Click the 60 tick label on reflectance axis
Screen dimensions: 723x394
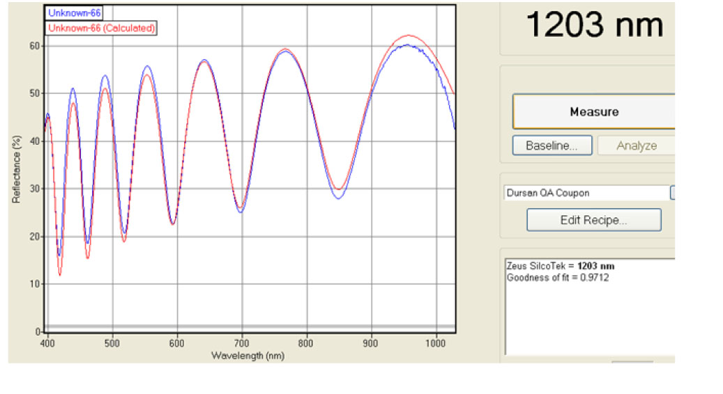tap(33, 46)
